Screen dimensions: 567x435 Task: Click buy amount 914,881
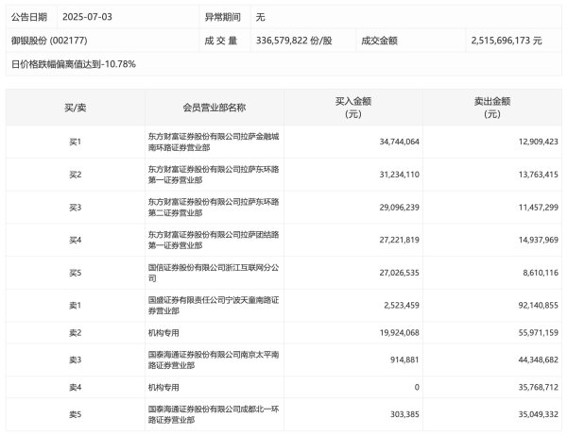404,360
